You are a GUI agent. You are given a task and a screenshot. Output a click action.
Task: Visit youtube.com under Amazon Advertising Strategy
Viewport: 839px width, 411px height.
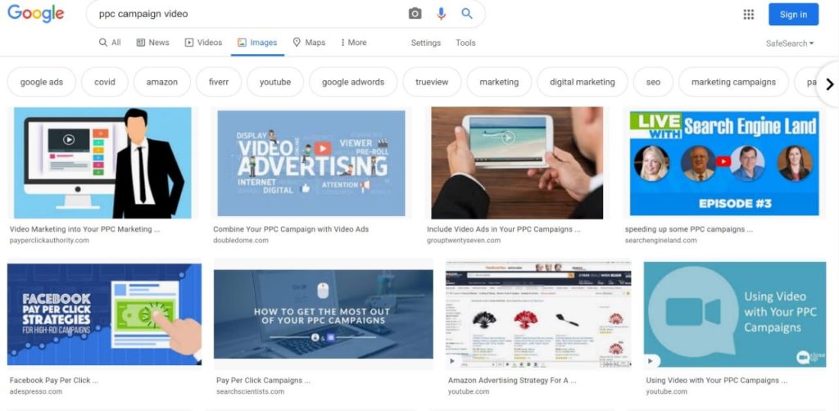click(469, 391)
